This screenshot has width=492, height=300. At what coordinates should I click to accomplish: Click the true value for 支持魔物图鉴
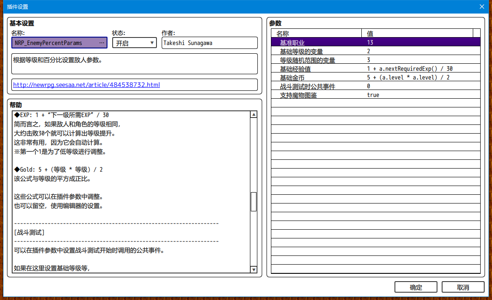coord(373,95)
